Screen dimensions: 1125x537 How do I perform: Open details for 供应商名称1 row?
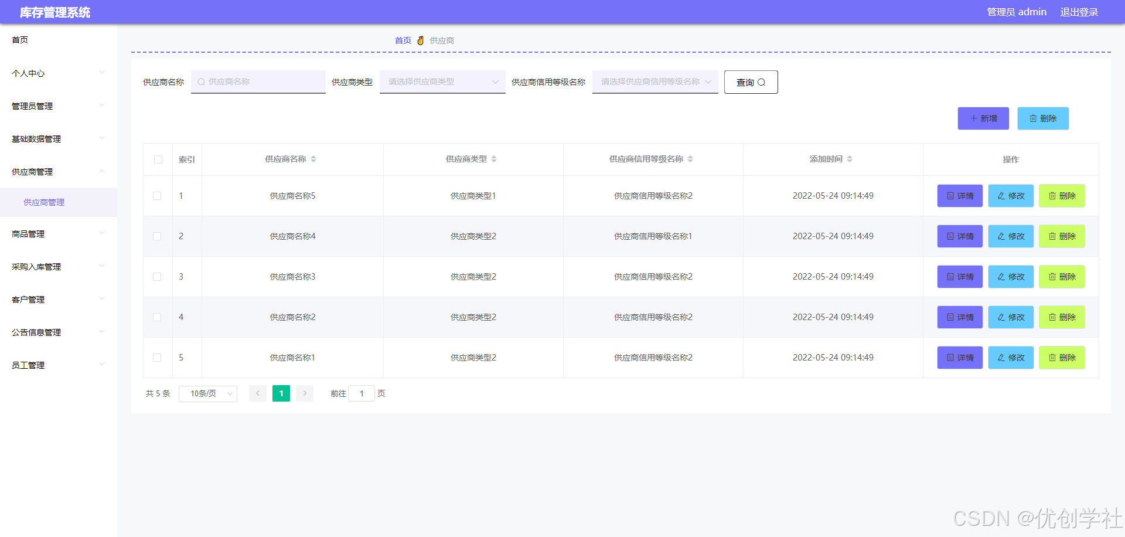960,358
